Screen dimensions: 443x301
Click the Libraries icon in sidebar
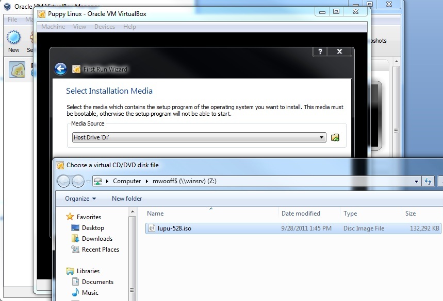tap(70, 271)
